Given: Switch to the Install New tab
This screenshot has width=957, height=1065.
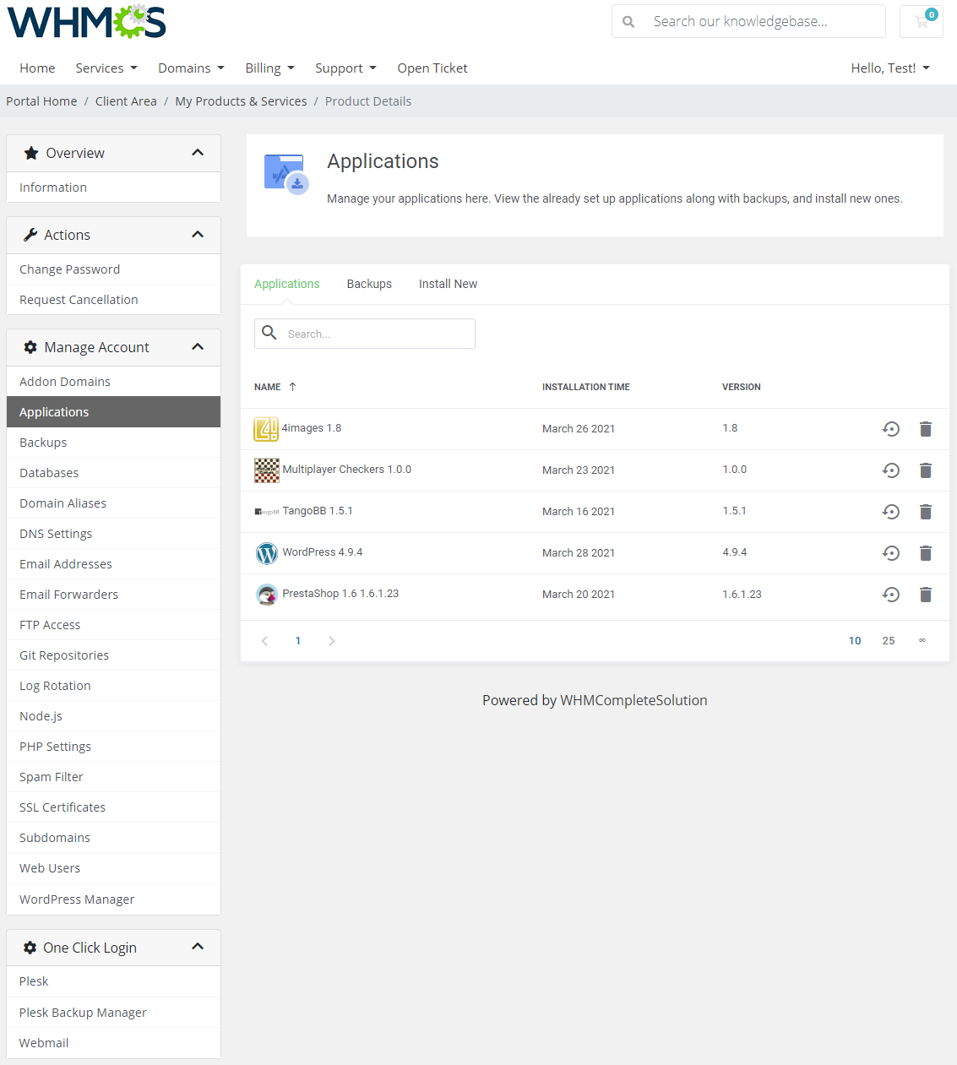Looking at the screenshot, I should point(449,284).
